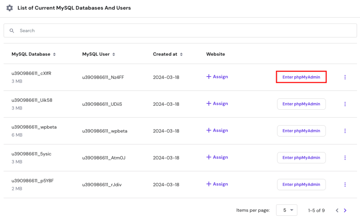
Task: Open the three-dot menu for u390986611_cXlfR
Action: [x=345, y=77]
